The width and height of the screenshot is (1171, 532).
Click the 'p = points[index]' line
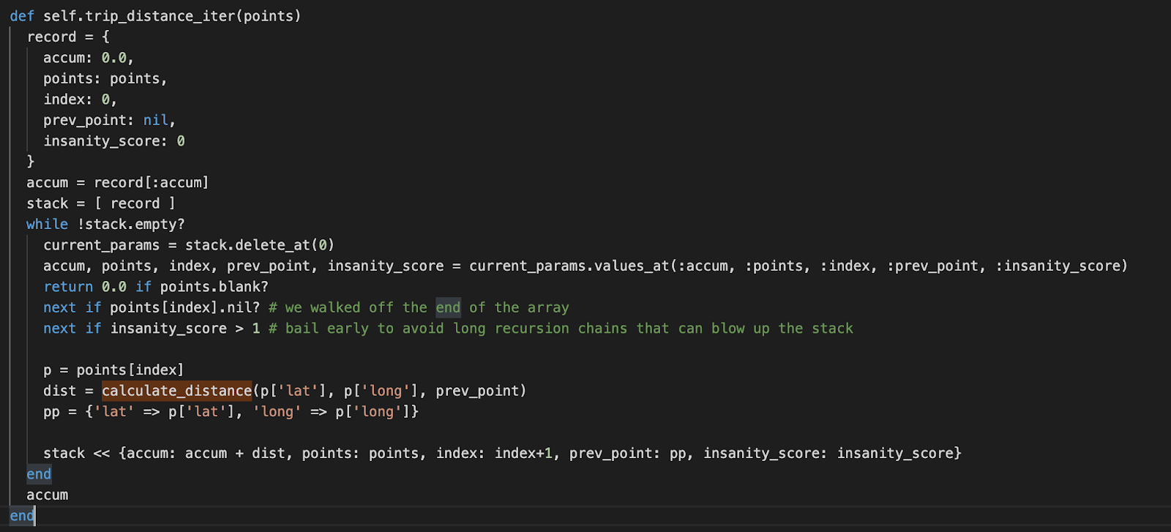[113, 370]
